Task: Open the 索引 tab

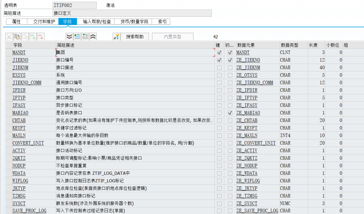Action: [162, 22]
